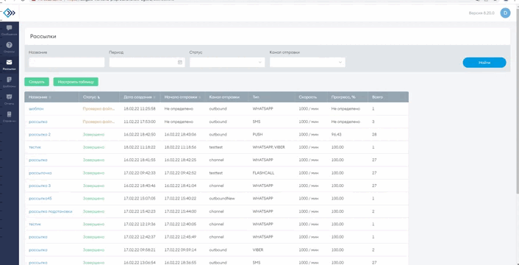Click the Найти button

coord(484,63)
